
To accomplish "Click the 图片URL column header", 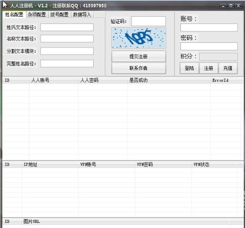I will coord(125,222).
